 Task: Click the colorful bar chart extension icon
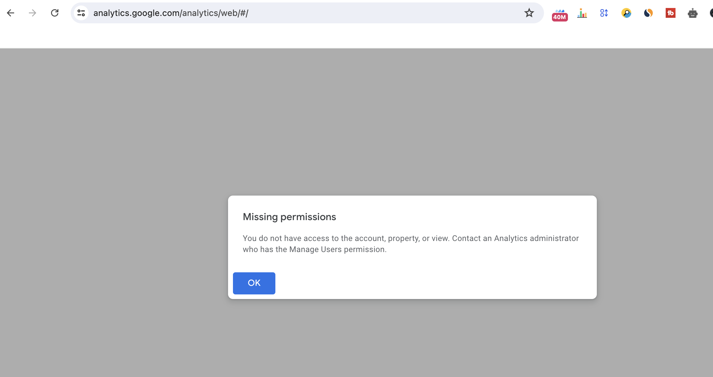click(x=582, y=13)
